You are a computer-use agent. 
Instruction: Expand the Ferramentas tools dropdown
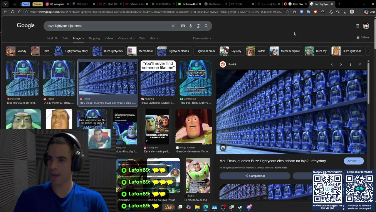click(202, 38)
